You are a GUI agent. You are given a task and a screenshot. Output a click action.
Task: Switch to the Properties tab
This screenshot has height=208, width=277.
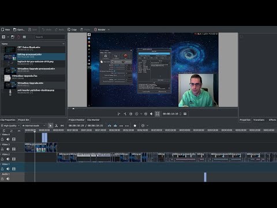pos(245,120)
